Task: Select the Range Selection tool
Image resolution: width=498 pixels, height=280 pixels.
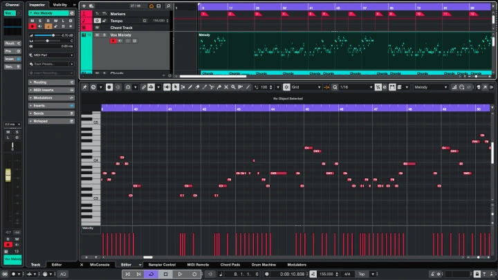Action: click(183, 87)
